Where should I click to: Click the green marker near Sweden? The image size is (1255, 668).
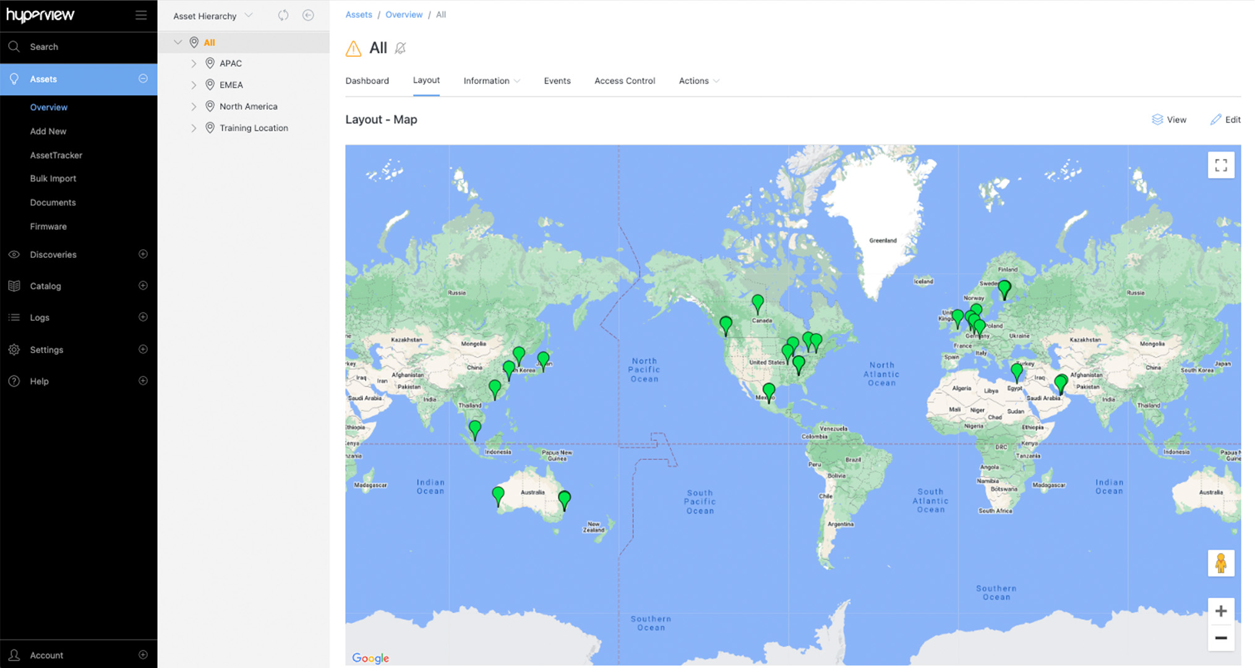(1004, 289)
